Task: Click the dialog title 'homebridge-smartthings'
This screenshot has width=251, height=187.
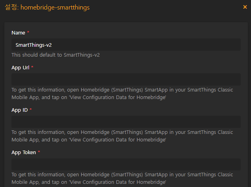Action: (55, 8)
